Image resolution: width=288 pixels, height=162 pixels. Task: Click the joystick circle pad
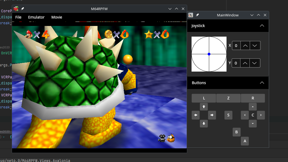click(209, 54)
